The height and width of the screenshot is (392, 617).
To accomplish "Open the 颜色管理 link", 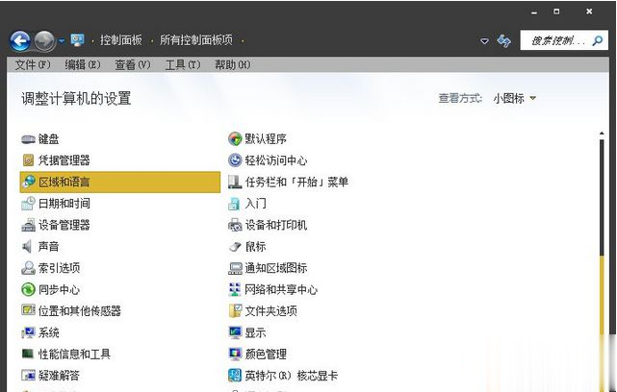I will pyautogui.click(x=266, y=354).
